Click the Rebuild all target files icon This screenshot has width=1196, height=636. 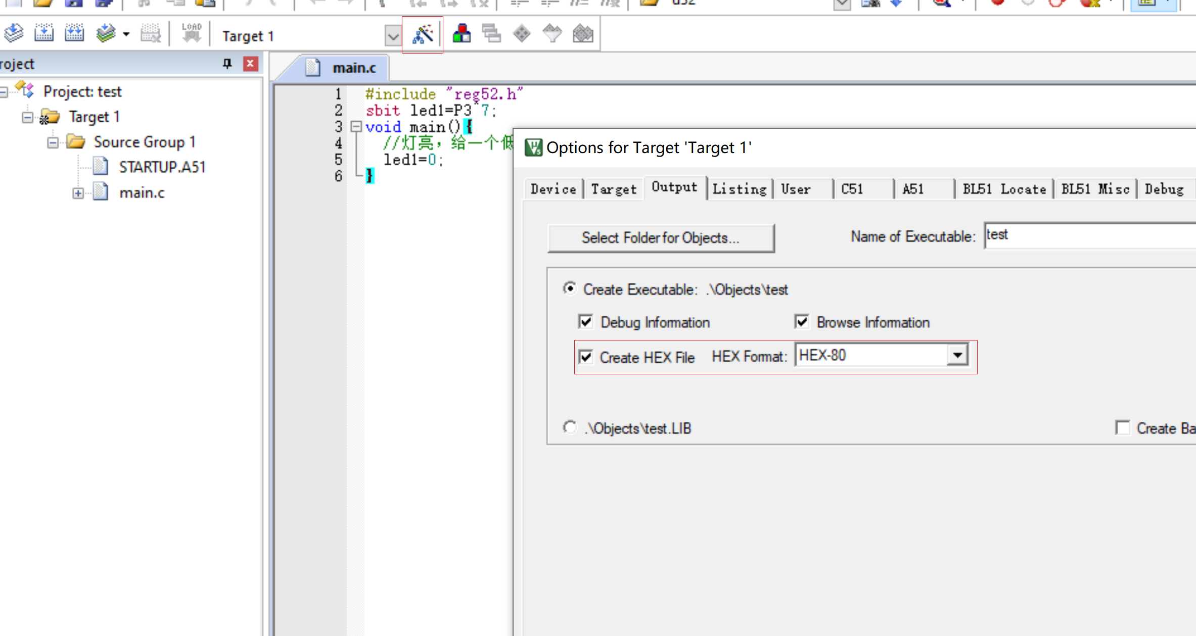click(x=74, y=33)
